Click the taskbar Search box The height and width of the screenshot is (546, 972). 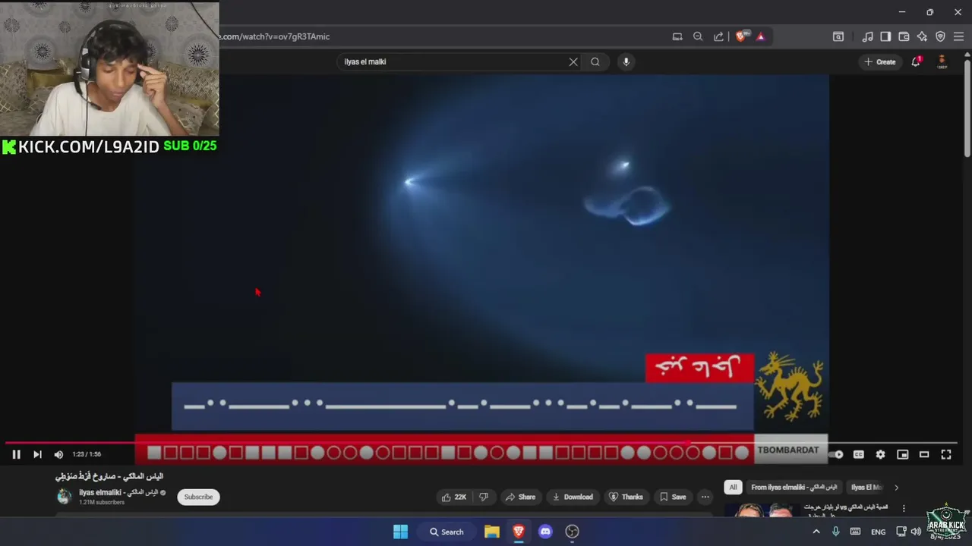(x=447, y=532)
